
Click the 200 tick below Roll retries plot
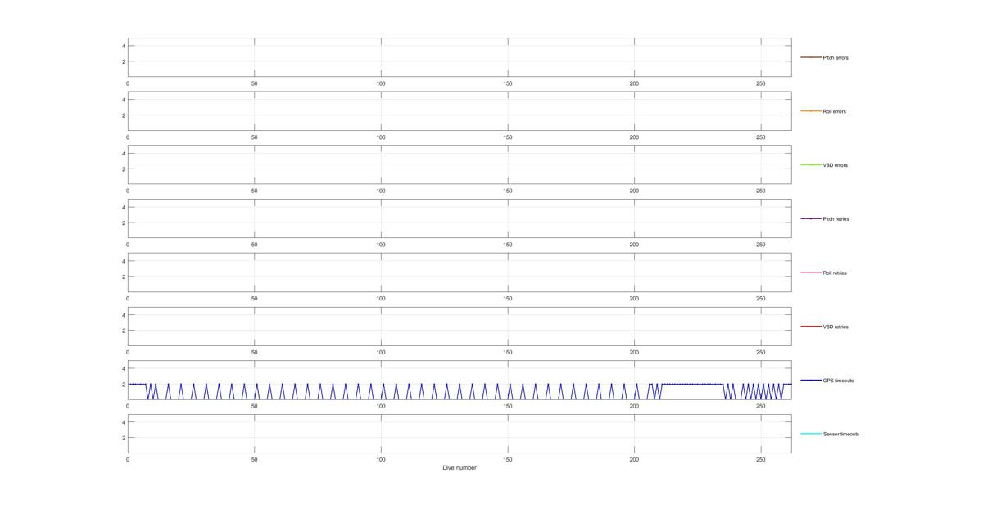click(x=634, y=299)
